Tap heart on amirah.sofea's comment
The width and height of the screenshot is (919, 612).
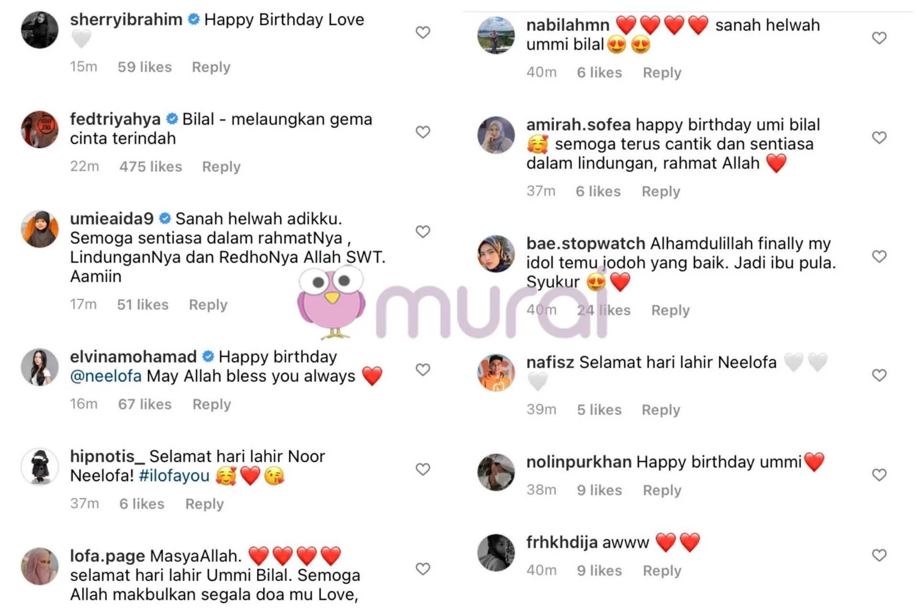pyautogui.click(x=879, y=138)
